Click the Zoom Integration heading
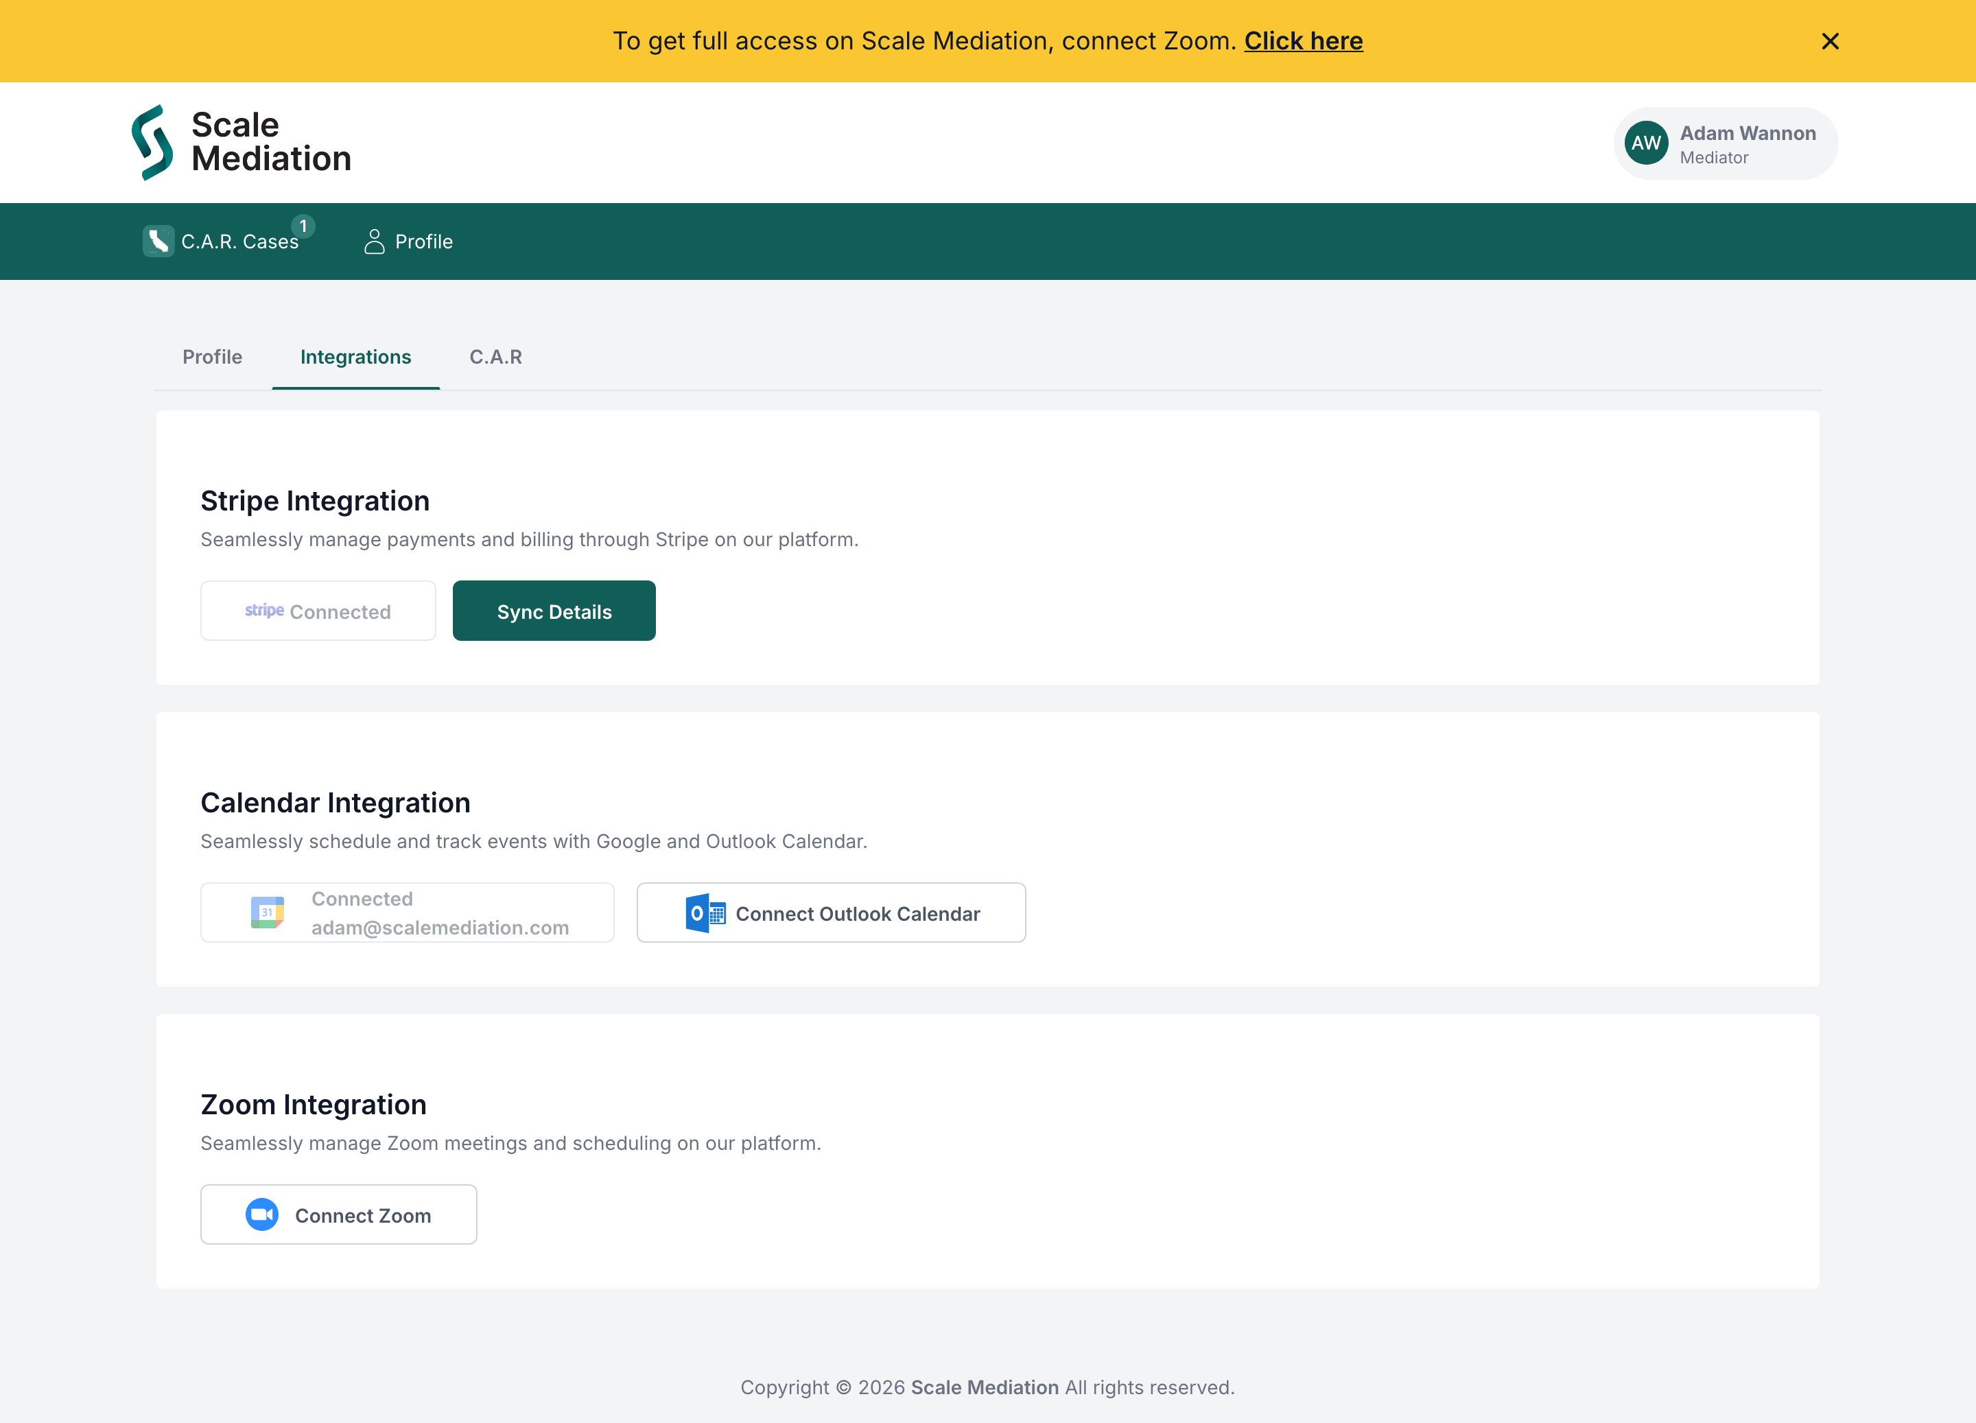Viewport: 1976px width, 1423px height. [314, 1105]
